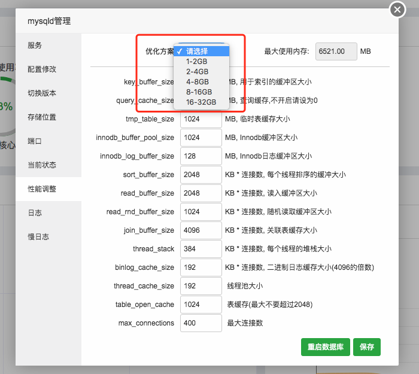Select 1-2GB optimization plan
Viewport: 419px width, 374px height.
[x=202, y=62]
